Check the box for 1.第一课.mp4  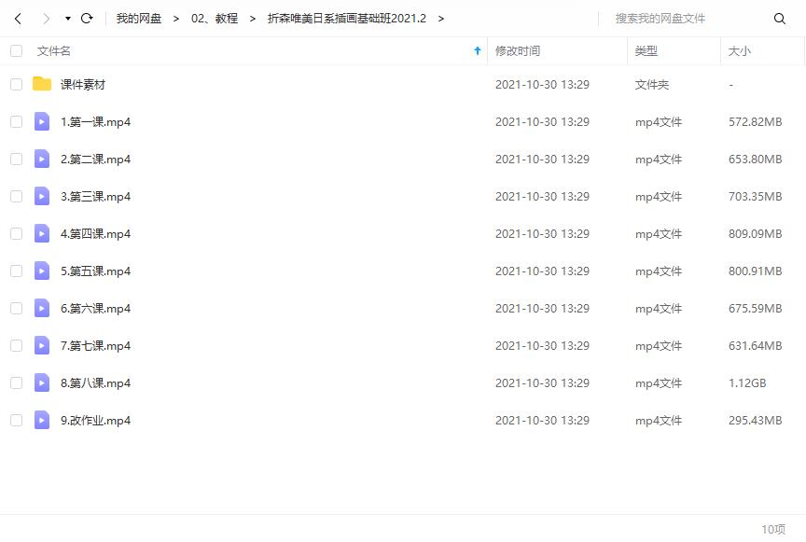17,122
